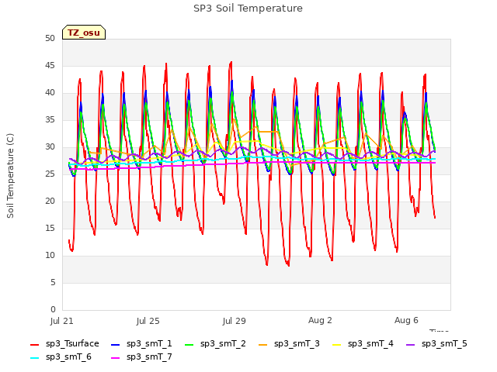Viewport: 497px width, 372px height.
Task: Click the 25 y-axis tick label
Action: (50, 174)
